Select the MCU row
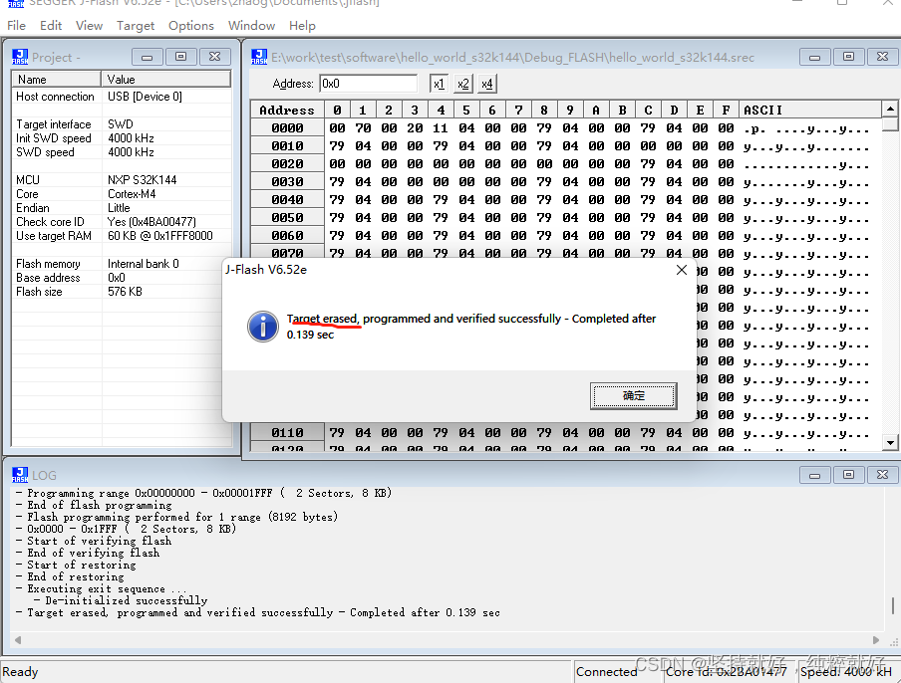 (122, 180)
